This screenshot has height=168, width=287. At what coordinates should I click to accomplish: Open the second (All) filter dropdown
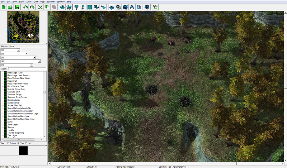tap(14, 54)
